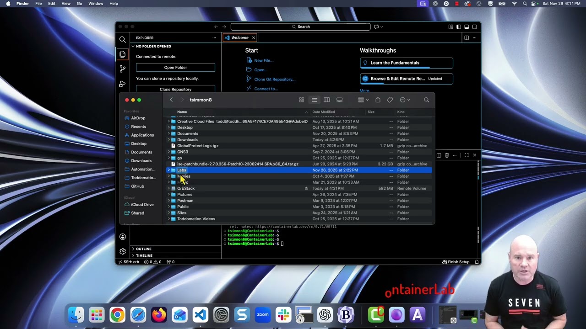Image resolution: width=586 pixels, height=329 pixels.
Task: Switch Finder to column view
Action: 326,100
